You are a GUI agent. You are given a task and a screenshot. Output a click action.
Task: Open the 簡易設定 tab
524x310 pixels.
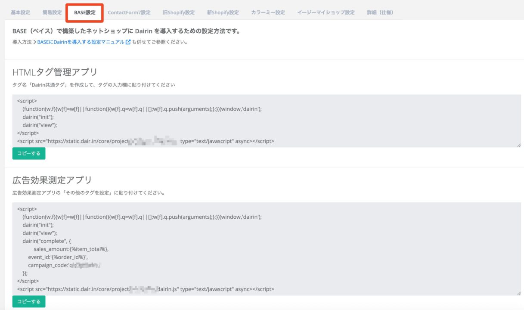point(52,12)
